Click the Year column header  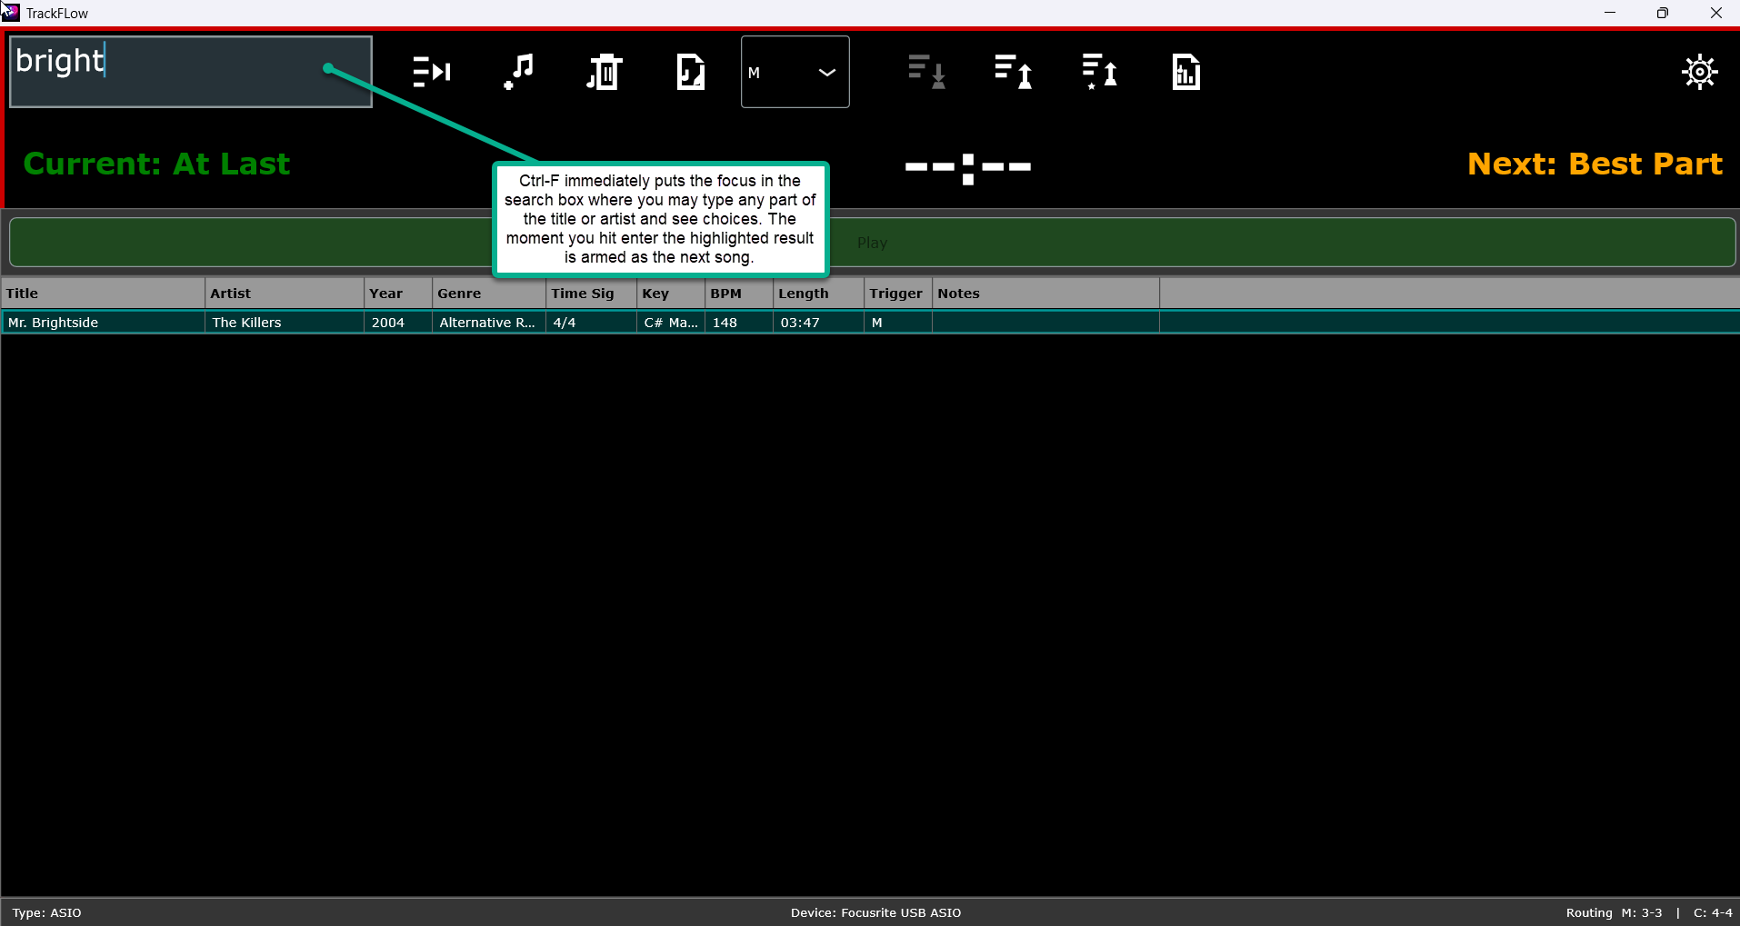397,294
